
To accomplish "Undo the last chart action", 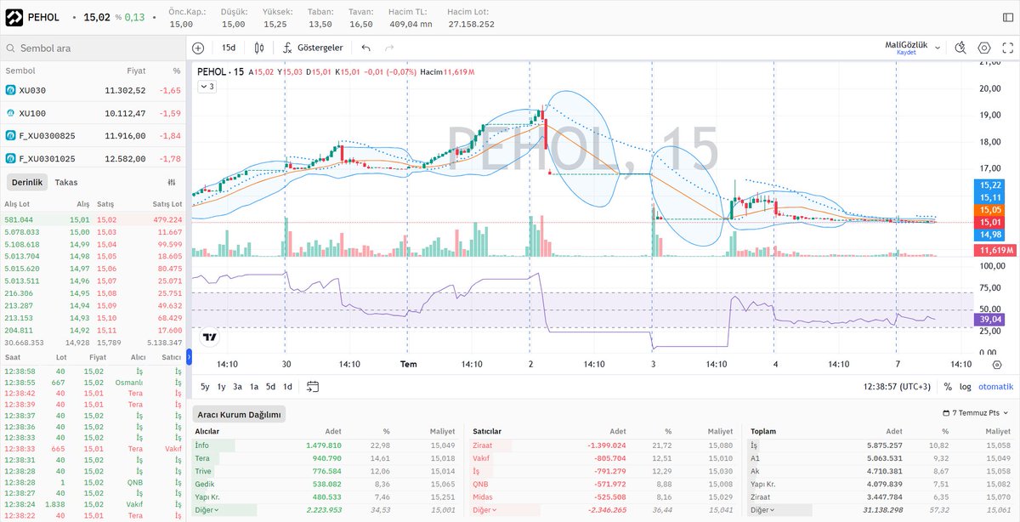I will [x=365, y=48].
